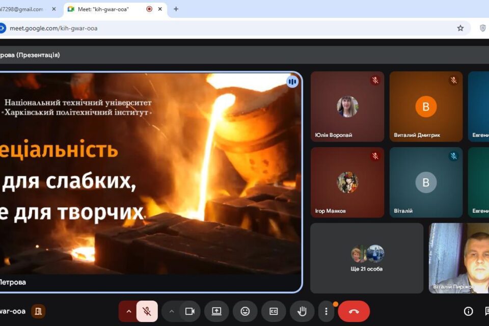
Task: Open meeting details info icon
Action: [x=468, y=311]
